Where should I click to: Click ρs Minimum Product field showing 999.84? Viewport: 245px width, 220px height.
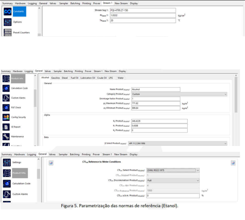(x=156, y=108)
